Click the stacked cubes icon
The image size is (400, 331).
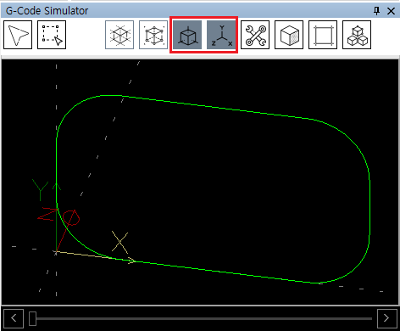tap(357, 35)
